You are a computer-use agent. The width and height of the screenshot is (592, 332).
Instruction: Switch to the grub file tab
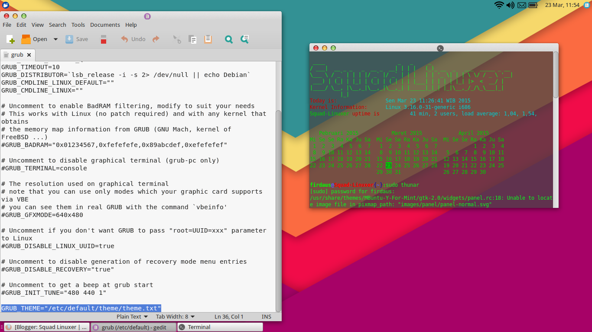(x=17, y=54)
